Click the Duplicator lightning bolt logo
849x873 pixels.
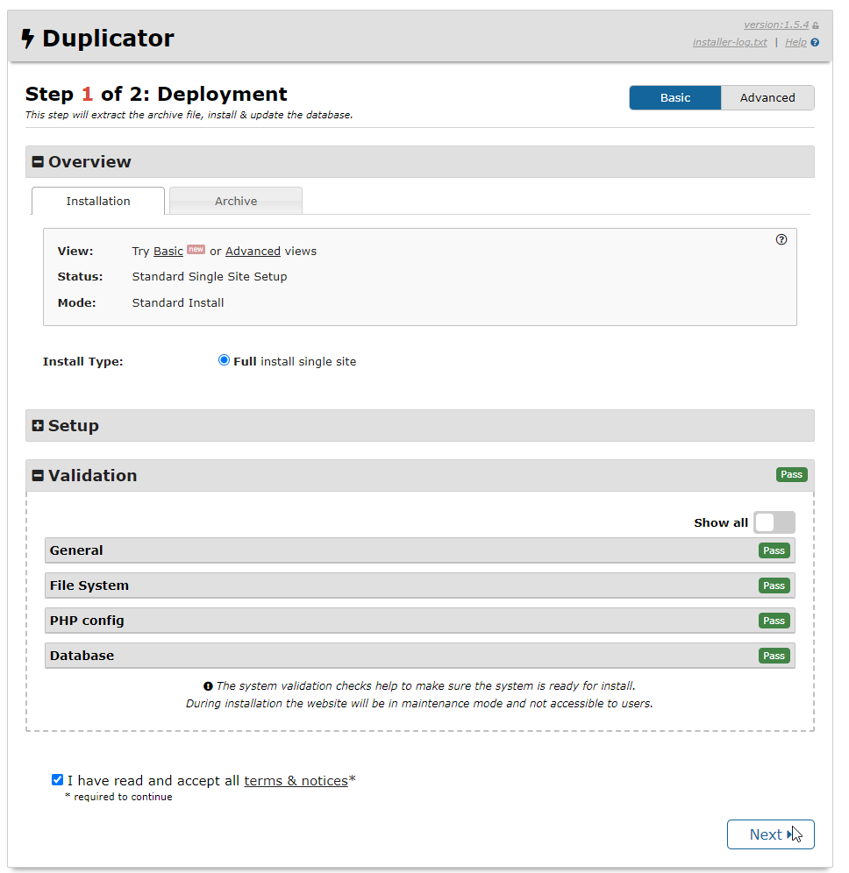(x=28, y=39)
